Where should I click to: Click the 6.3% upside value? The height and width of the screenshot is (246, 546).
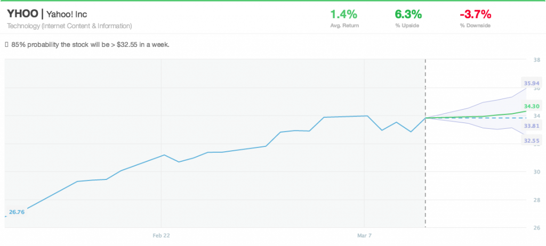tap(408, 14)
